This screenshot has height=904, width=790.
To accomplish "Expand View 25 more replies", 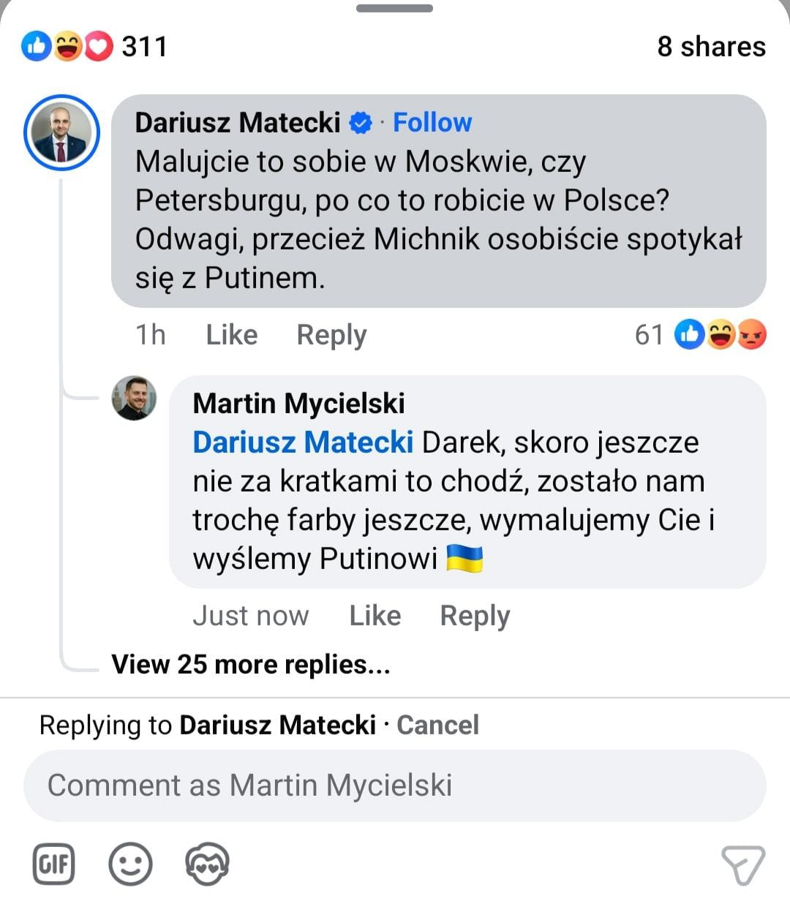I will [250, 664].
